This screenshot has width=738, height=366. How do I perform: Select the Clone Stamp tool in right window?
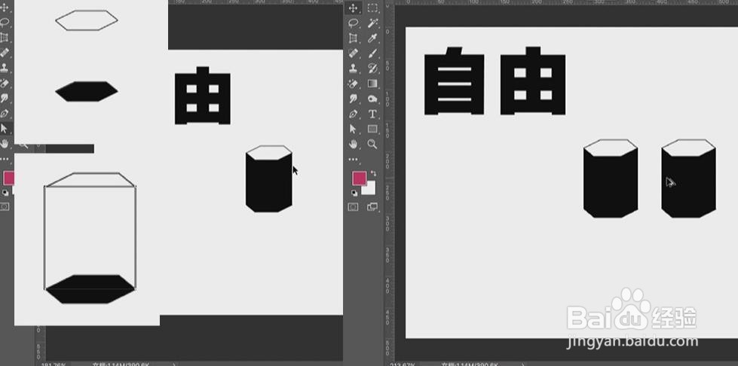[353, 69]
